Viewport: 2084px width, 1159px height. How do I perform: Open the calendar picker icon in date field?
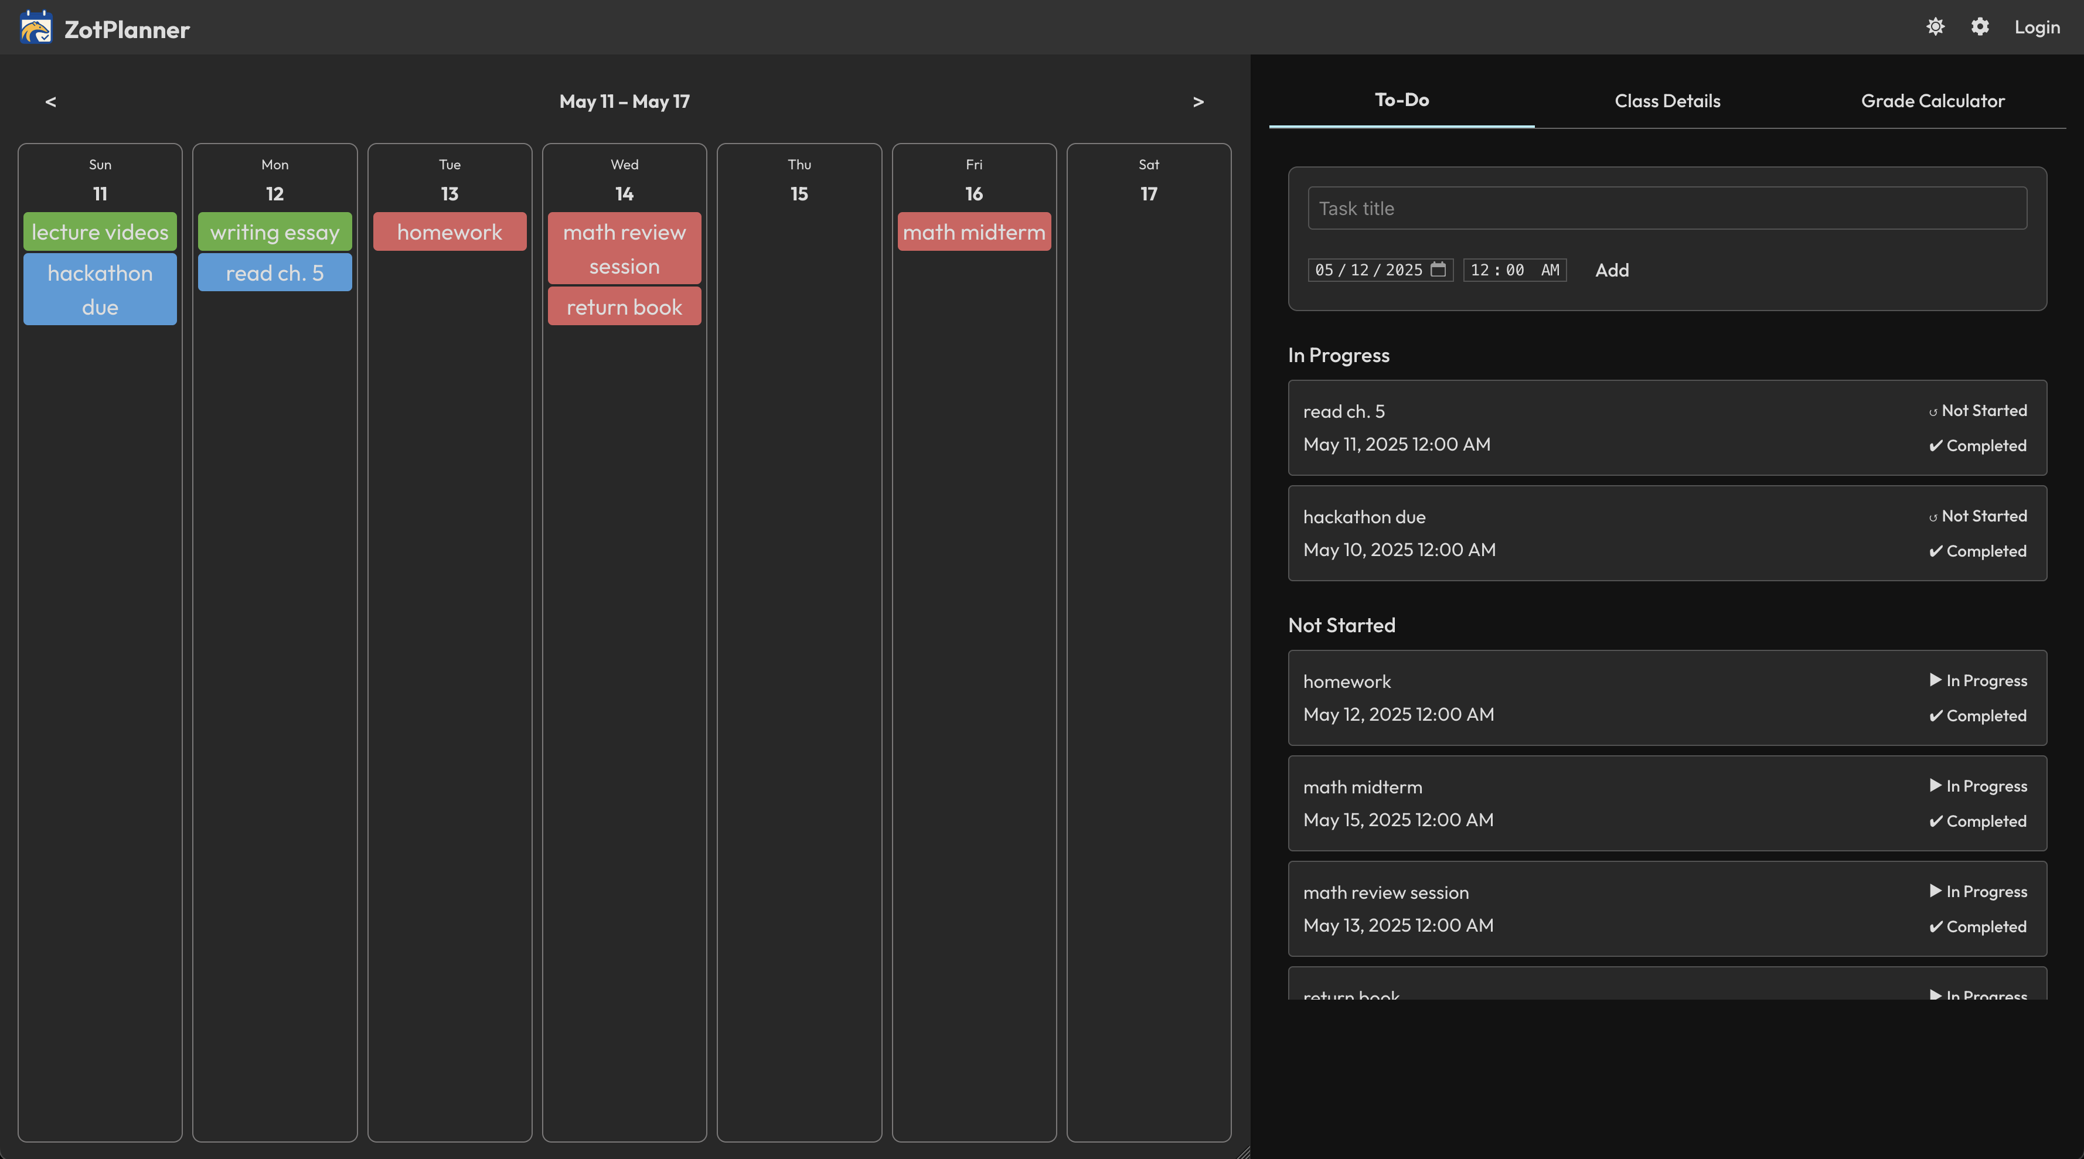coord(1438,270)
